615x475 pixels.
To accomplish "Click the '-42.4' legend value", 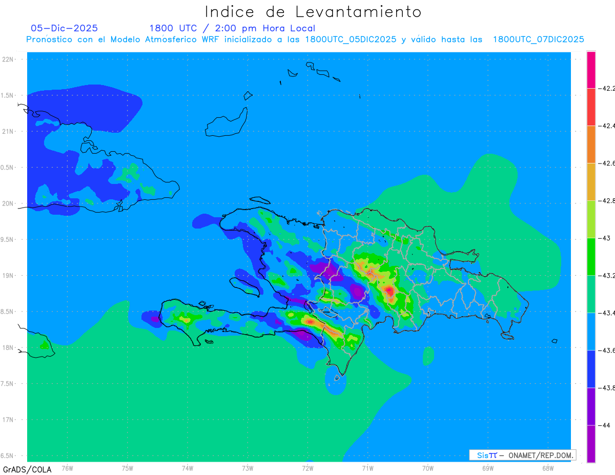I will (606, 126).
